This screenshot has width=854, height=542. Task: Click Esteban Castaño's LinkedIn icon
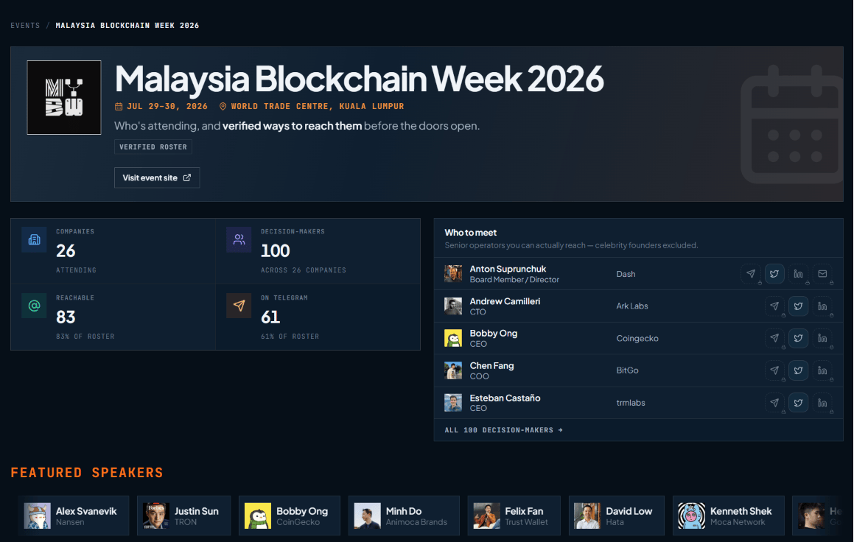[822, 403]
